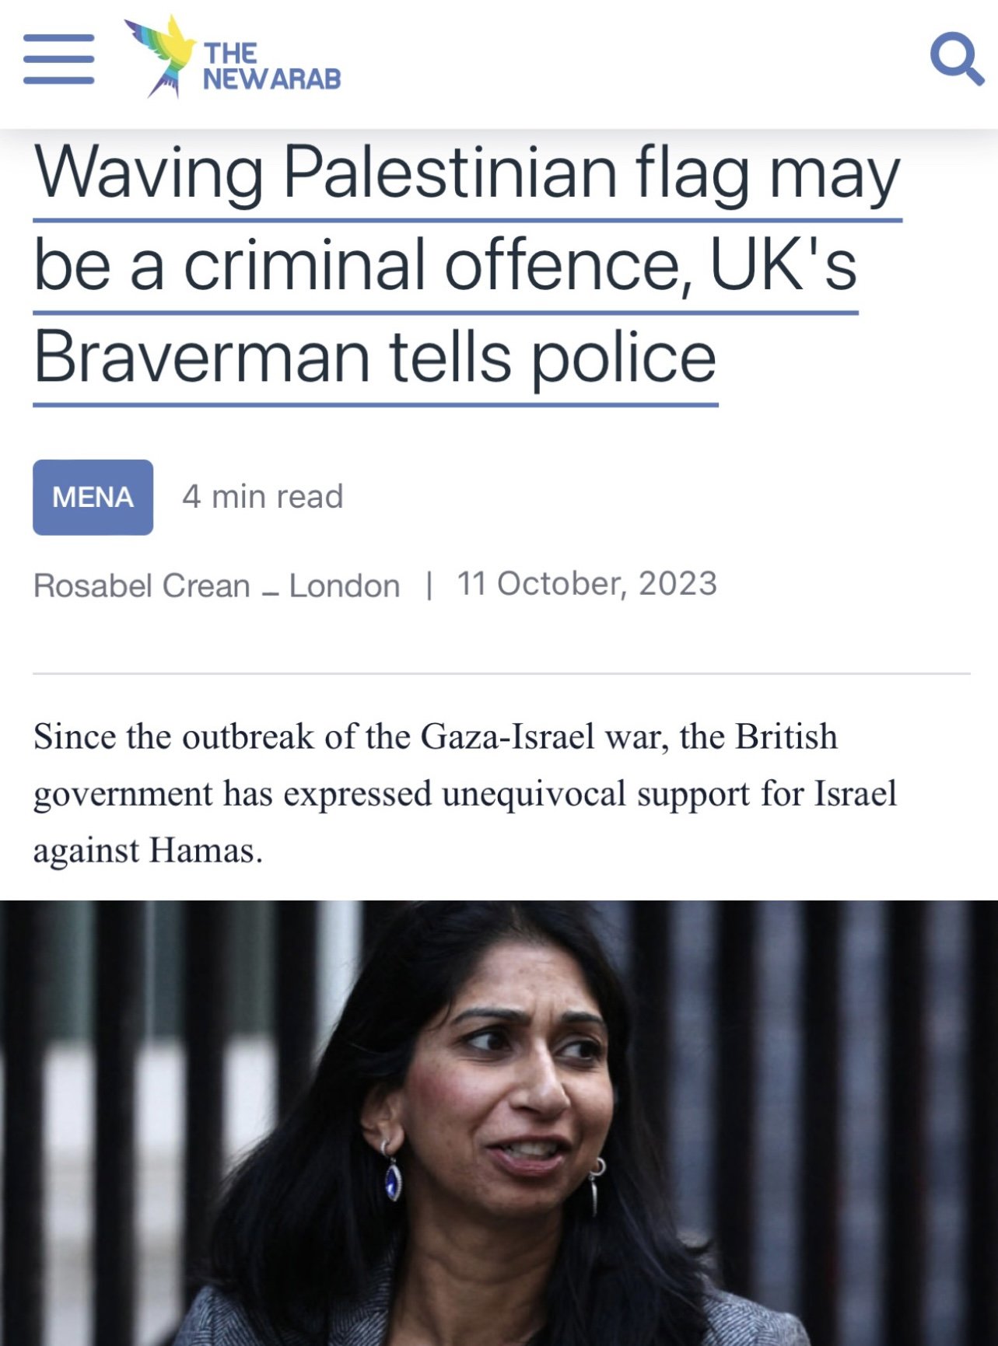Tap the search magnifier icon
Image resolution: width=998 pixels, height=1346 pixels.
(x=957, y=58)
